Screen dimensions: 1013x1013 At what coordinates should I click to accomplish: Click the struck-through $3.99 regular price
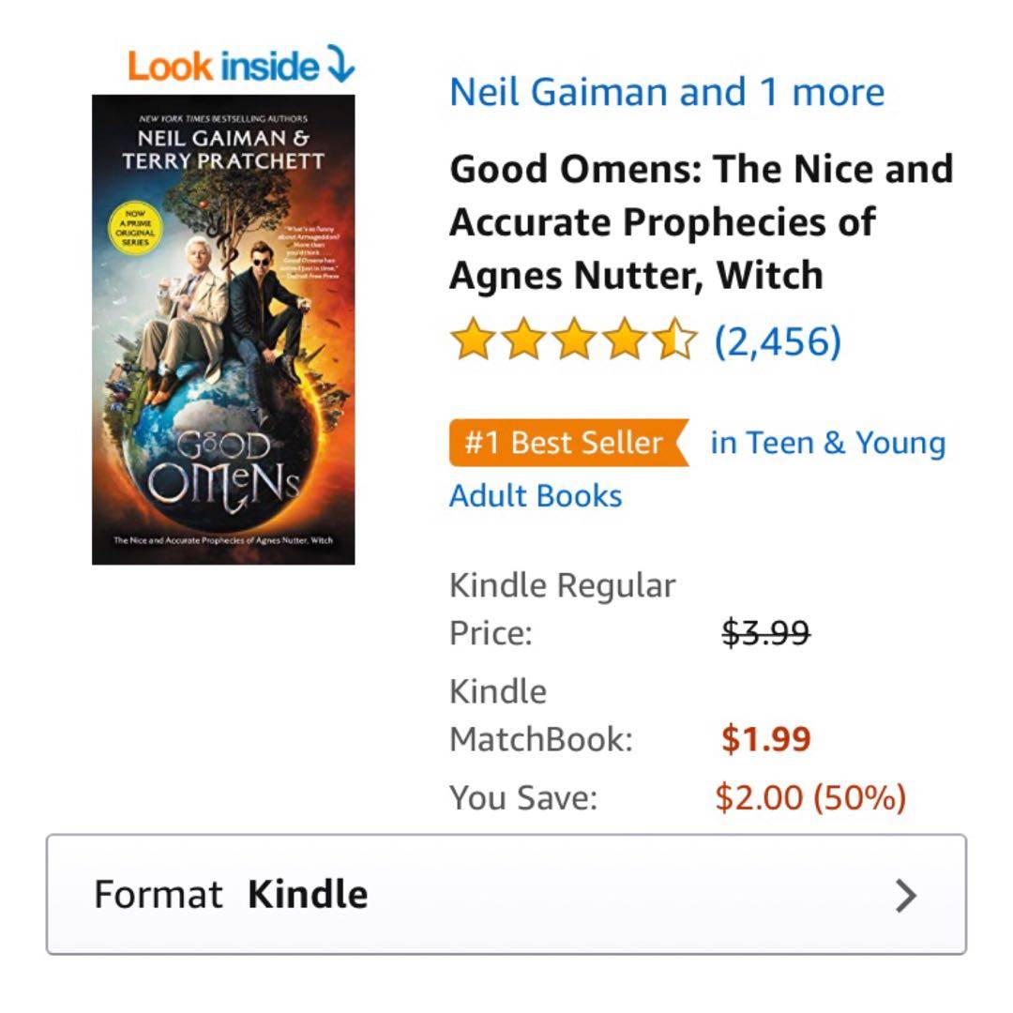click(765, 633)
